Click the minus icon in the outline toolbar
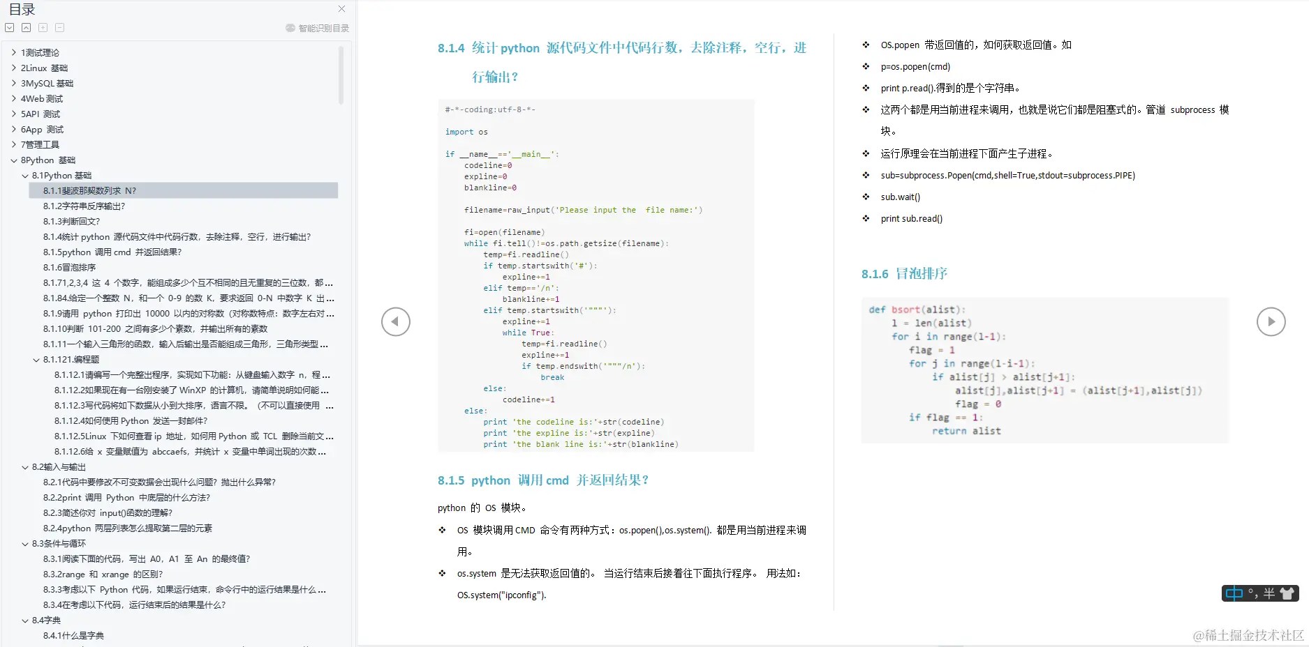 click(x=60, y=28)
